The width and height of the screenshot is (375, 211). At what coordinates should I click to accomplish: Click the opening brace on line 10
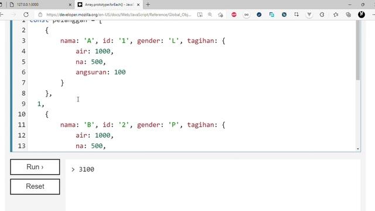pyautogui.click(x=47, y=114)
